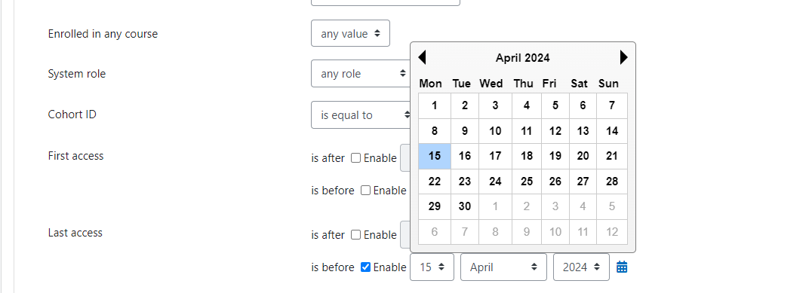Enable Last access is after checkbox
812x293 pixels.
tap(355, 234)
